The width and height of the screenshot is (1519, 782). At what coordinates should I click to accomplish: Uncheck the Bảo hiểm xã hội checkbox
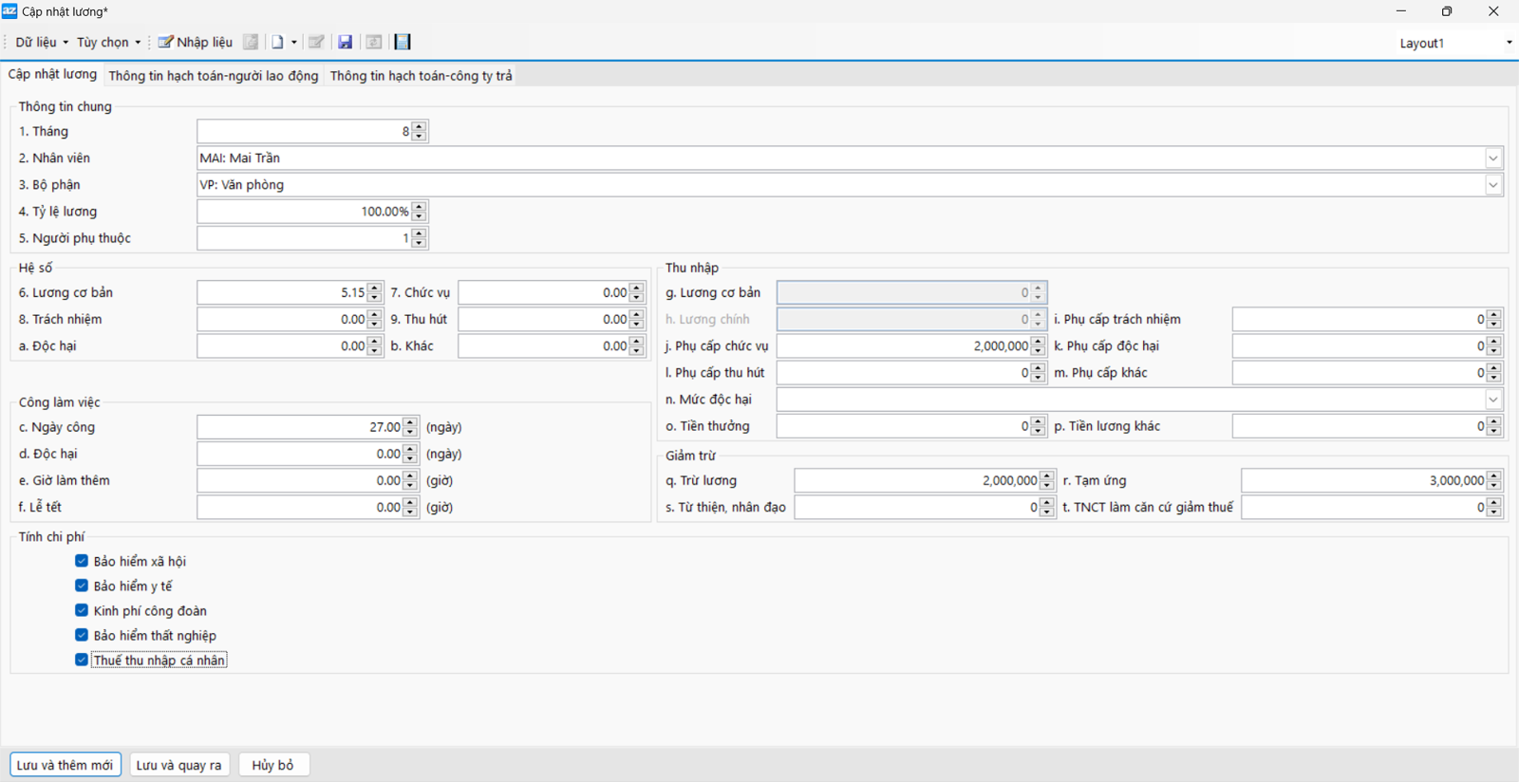point(82,561)
